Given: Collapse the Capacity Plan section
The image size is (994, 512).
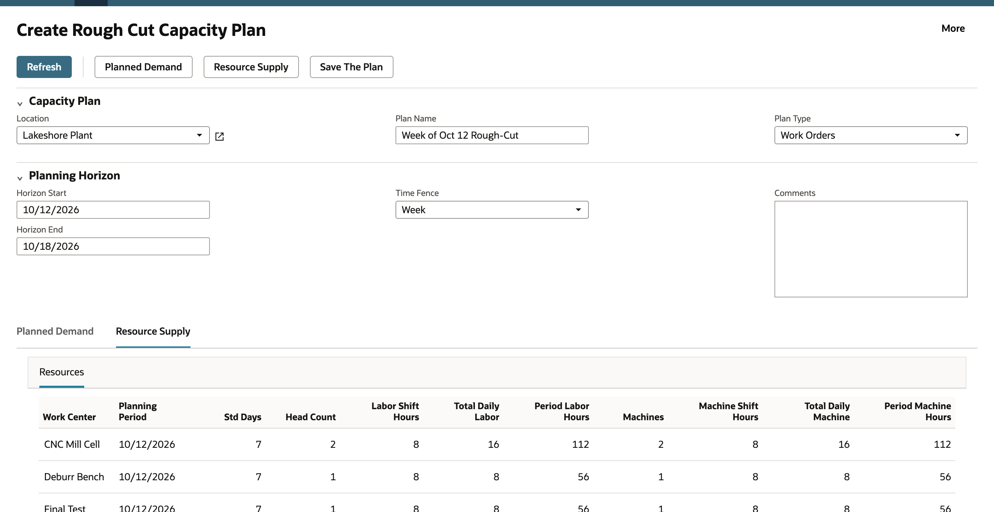Looking at the screenshot, I should click(x=20, y=104).
